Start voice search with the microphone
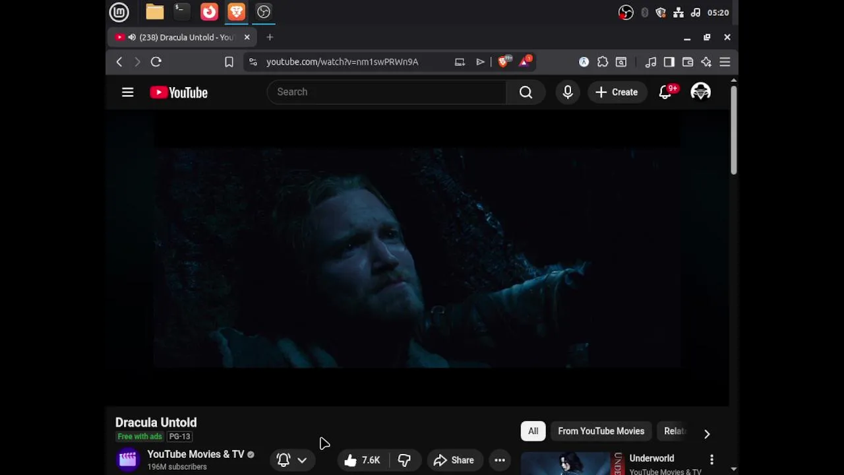 (568, 92)
